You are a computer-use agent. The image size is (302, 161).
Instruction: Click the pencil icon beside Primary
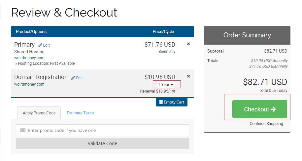40,45
